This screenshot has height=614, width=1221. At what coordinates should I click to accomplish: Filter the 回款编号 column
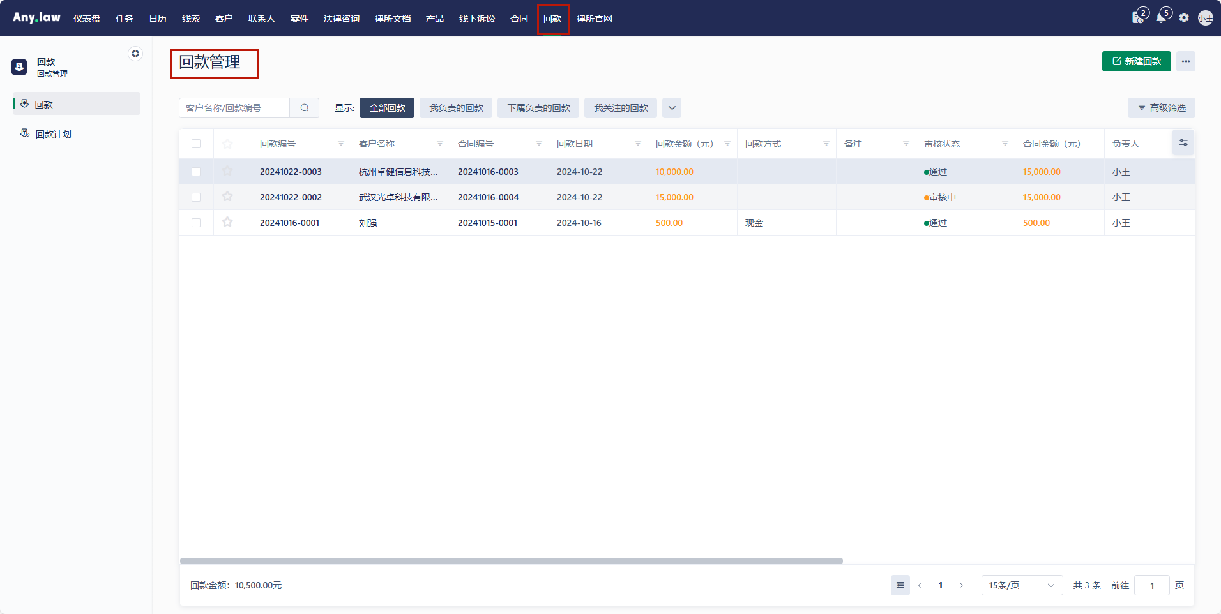(x=341, y=144)
